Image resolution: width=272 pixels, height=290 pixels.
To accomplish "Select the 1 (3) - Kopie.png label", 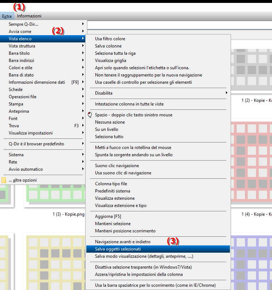I will point(69,214).
